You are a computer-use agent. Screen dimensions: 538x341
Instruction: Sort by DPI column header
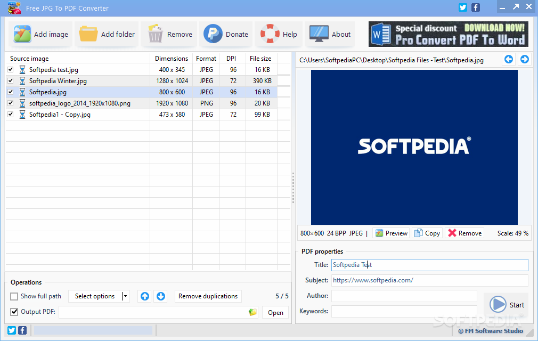click(x=232, y=58)
